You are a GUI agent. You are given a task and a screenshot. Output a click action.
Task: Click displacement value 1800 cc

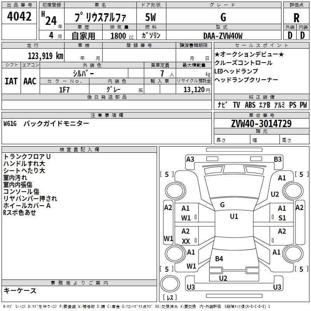(122, 36)
